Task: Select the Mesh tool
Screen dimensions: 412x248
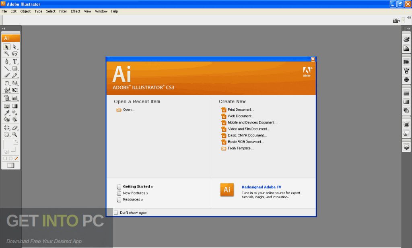Action: click(6, 106)
